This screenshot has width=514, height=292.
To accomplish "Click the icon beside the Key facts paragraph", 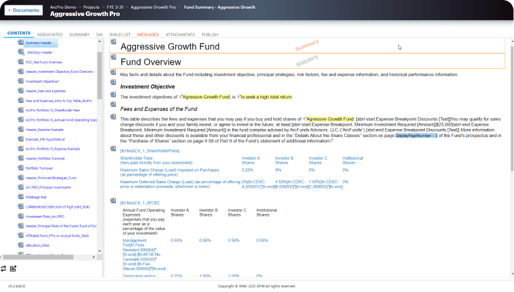I will (x=113, y=72).
